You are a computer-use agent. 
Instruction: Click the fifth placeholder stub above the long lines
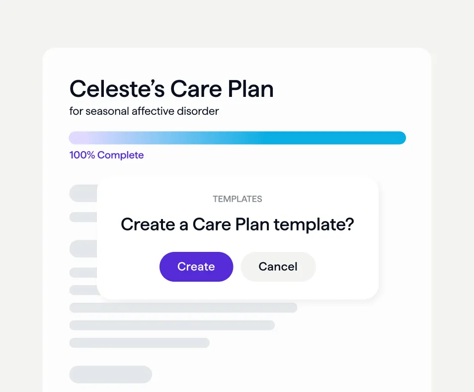click(x=82, y=290)
